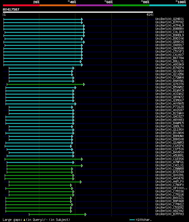Viewport: 189px width, 222px height.
Task: Select label UniRef100_Q4C8Z7
Action: pos(170,117)
